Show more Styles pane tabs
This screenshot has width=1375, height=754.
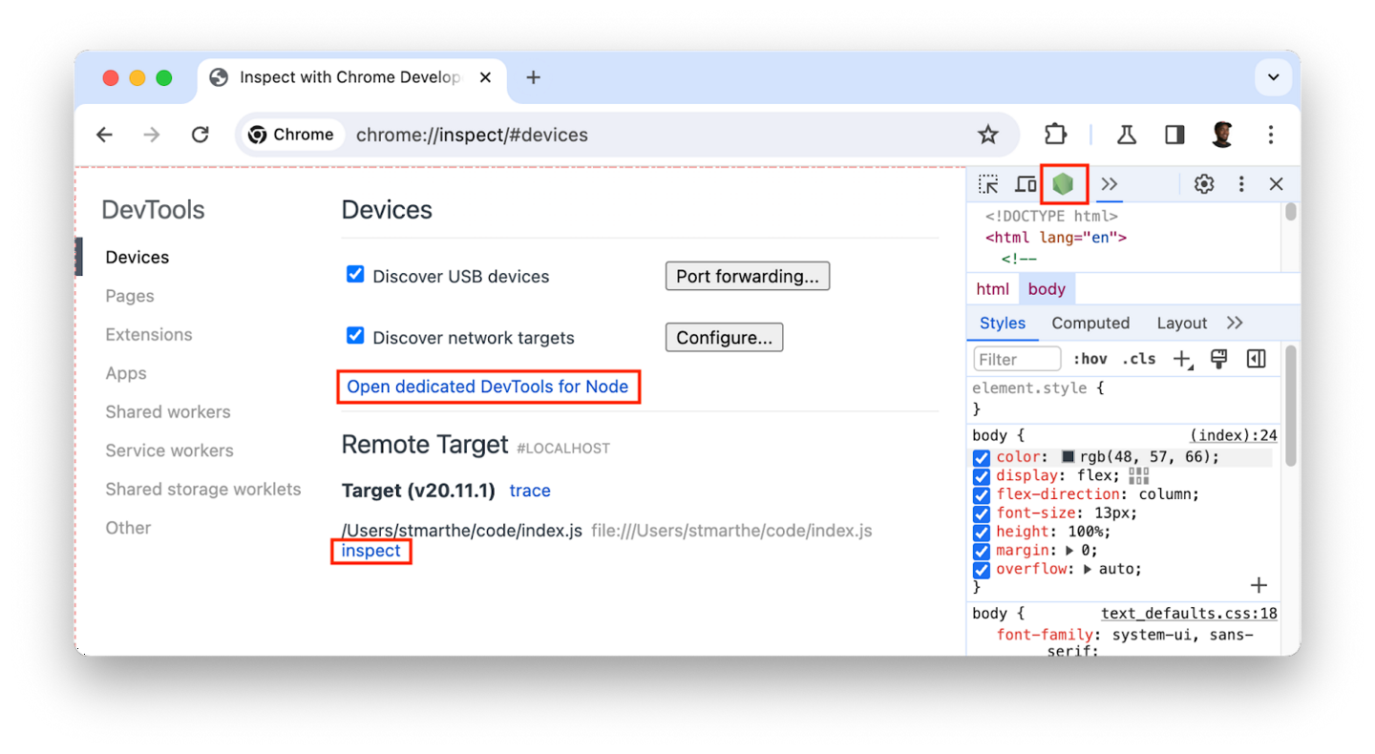pos(1235,323)
